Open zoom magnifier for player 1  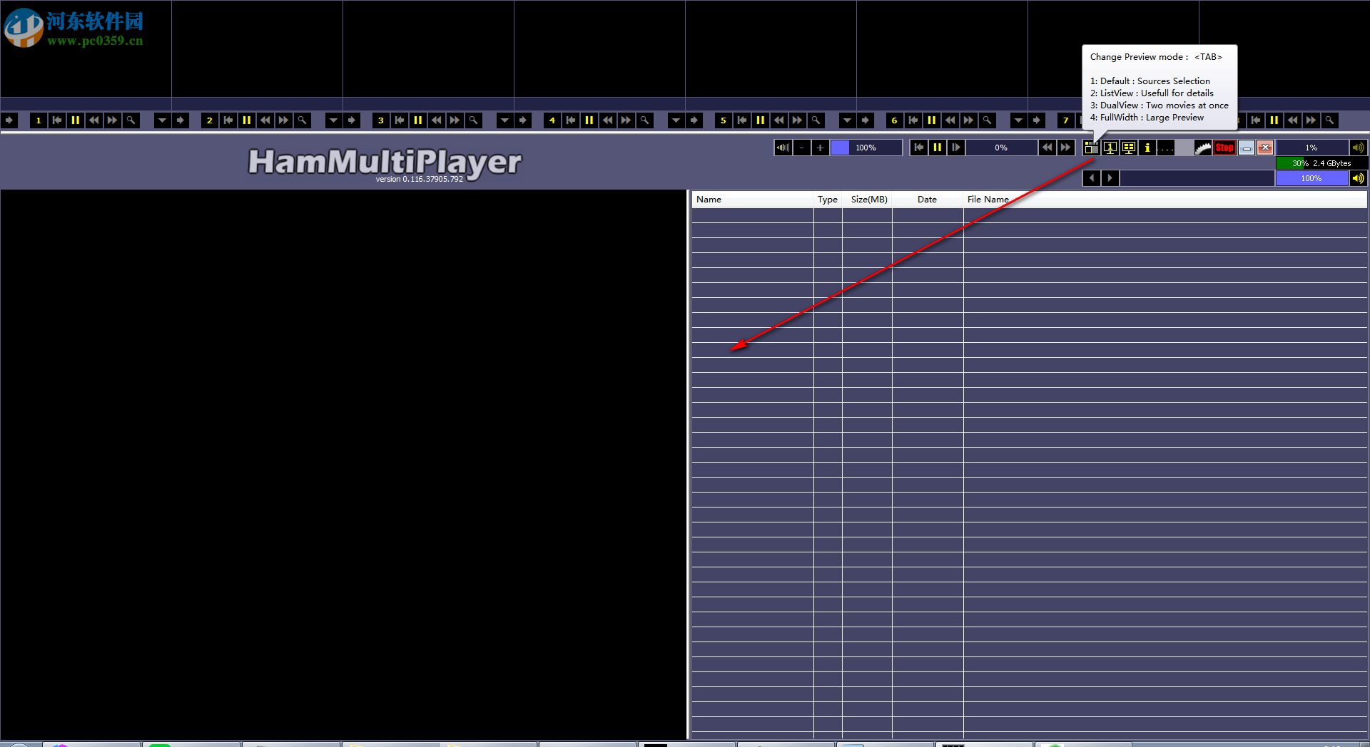[131, 120]
